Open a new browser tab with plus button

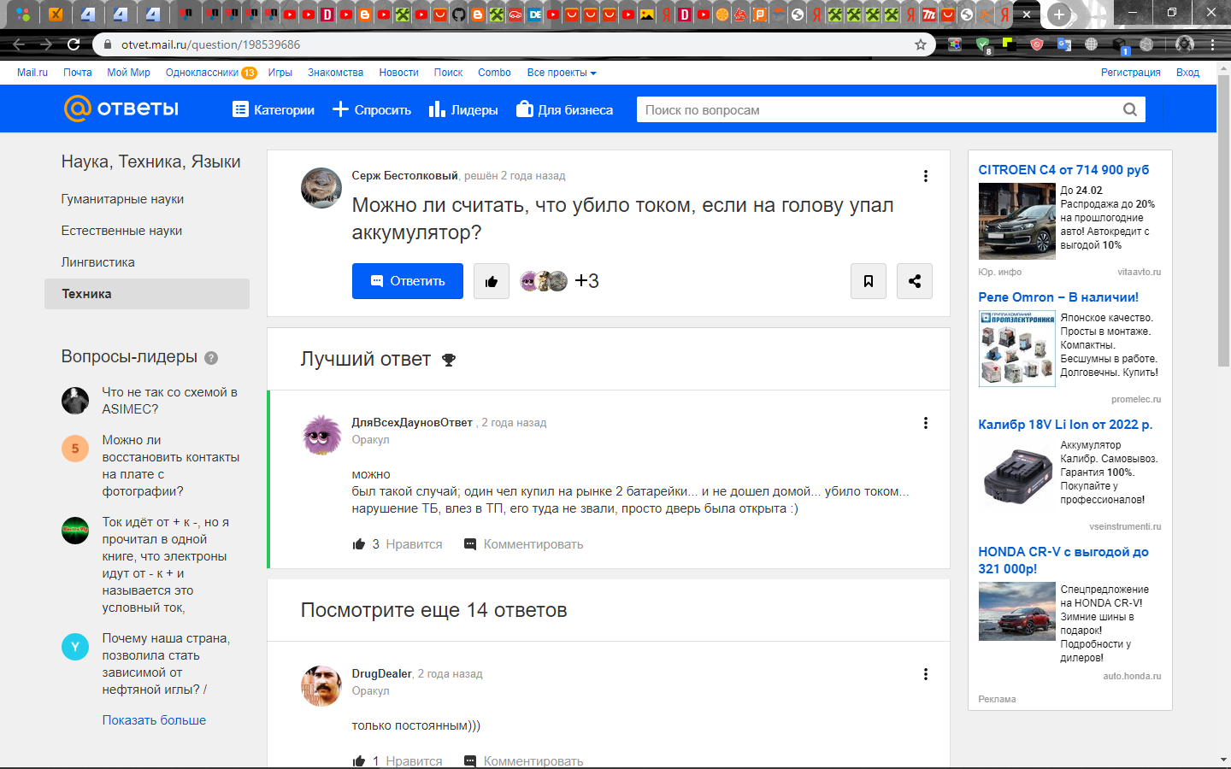1058,15
